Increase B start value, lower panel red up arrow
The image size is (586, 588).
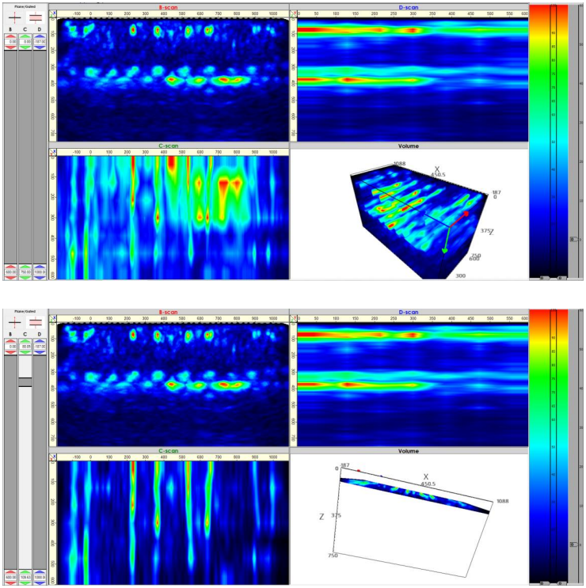(x=10, y=341)
